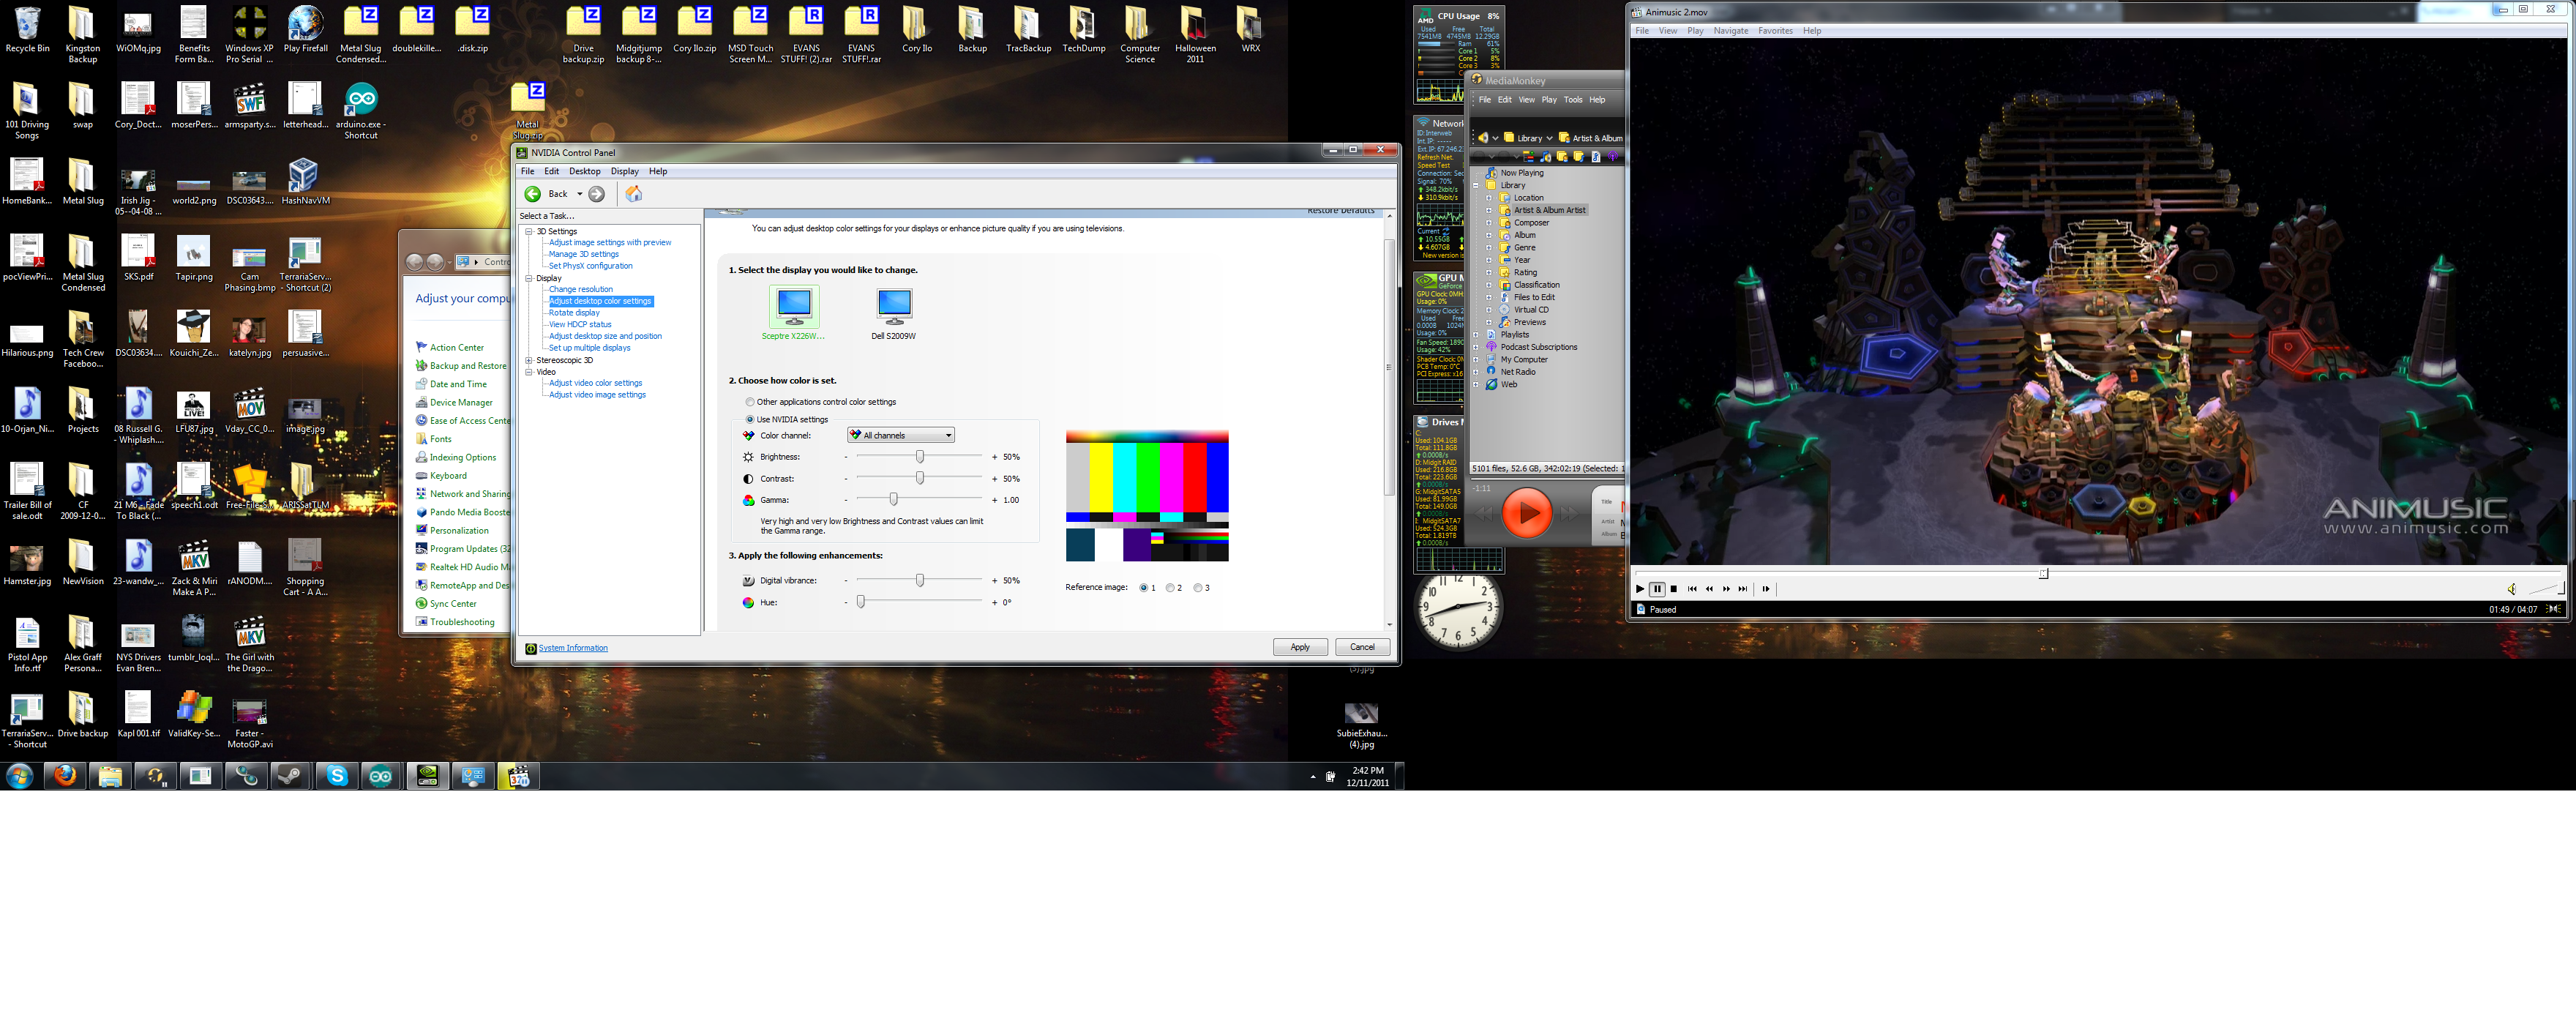Open HashNavVM desktop icon

[305, 182]
